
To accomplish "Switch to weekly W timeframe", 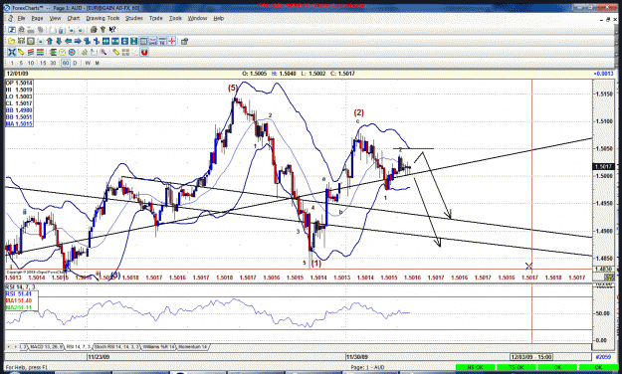I will (88, 63).
